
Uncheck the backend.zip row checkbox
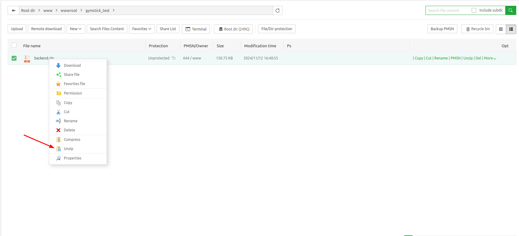[x=14, y=58]
